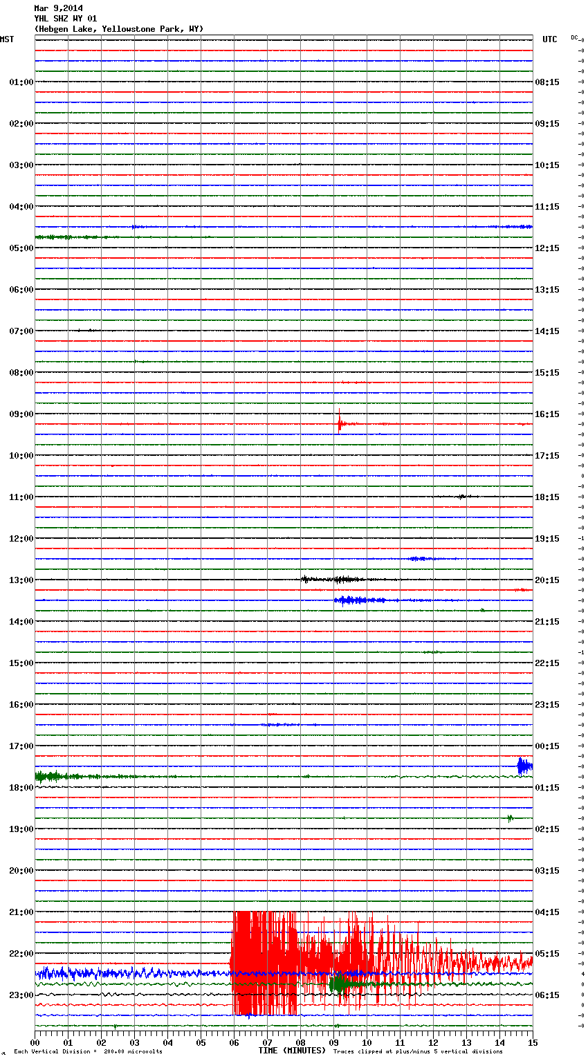588x1061 pixels.
Task: Click the 11:15 UTC time label
Action: (547, 207)
